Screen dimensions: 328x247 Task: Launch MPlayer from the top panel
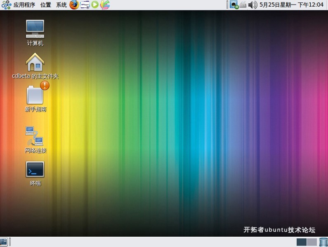tap(85, 5)
